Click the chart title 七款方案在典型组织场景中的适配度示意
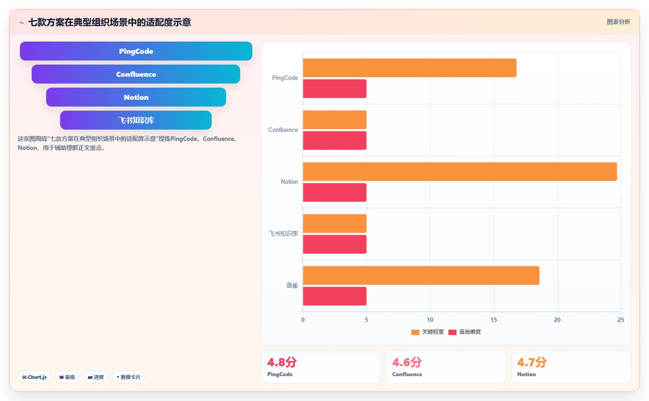Viewport: 649px width, 401px height. click(109, 22)
